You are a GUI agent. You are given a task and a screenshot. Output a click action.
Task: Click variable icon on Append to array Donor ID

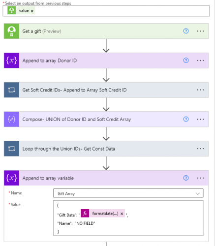11,61
